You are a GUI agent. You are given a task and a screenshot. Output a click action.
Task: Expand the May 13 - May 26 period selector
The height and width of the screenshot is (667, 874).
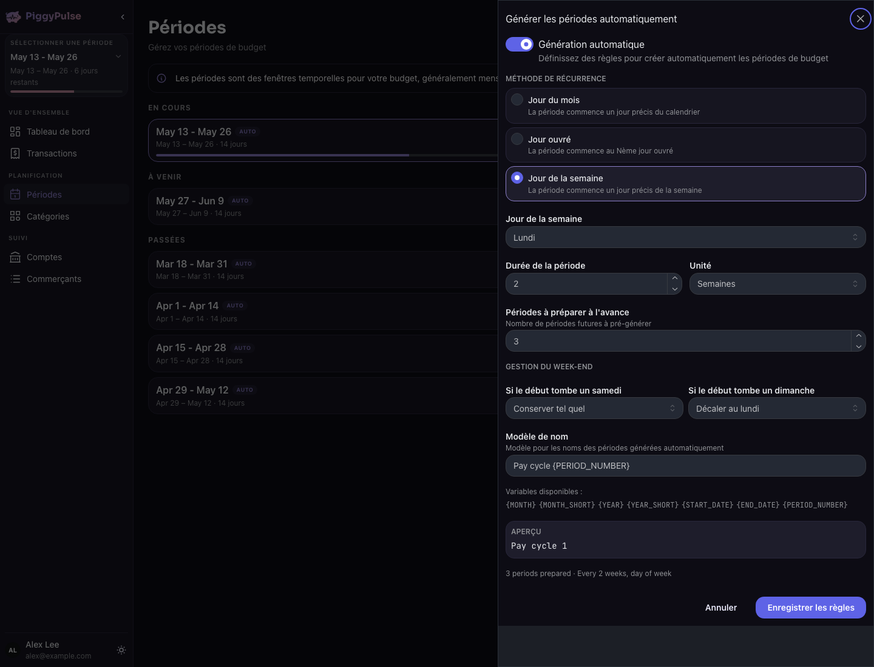coord(66,65)
